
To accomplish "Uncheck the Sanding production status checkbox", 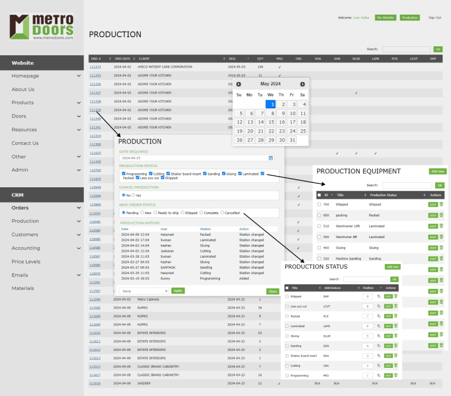I will tap(205, 174).
